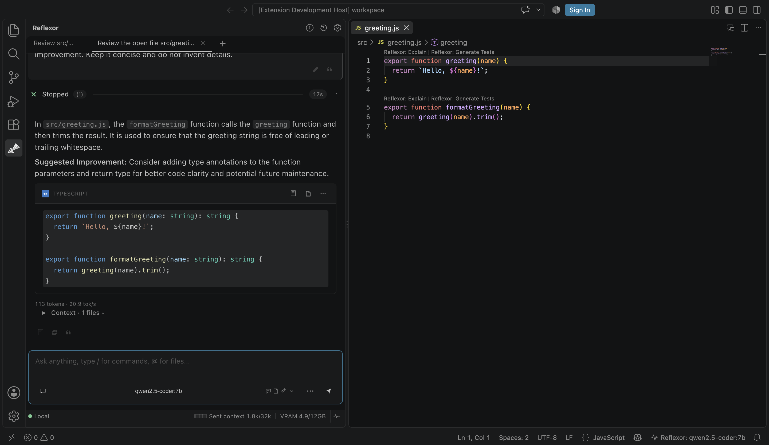This screenshot has width=769, height=445.
Task: Select the Reflexor icon in activity bar
Action: point(13,148)
